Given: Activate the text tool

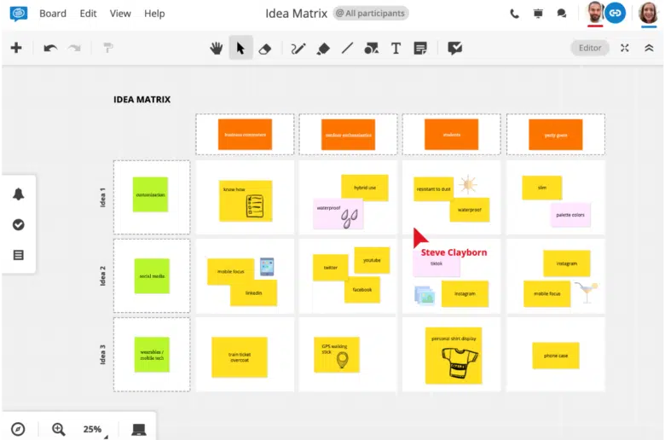Looking at the screenshot, I should [396, 49].
